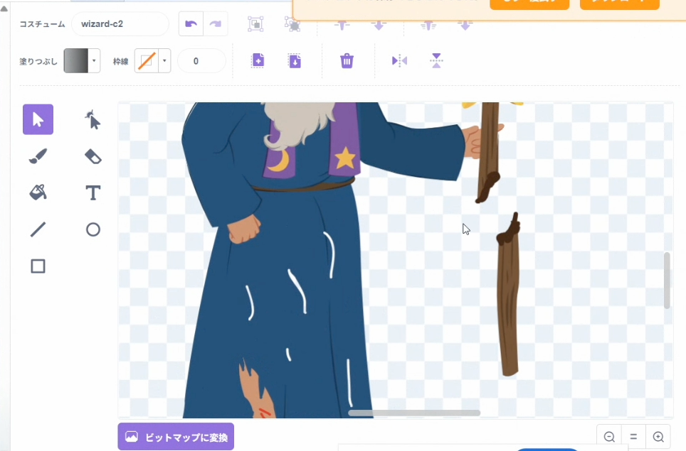The image size is (686, 451).
Task: Click the canvas vertical scrollbar
Action: click(667, 281)
